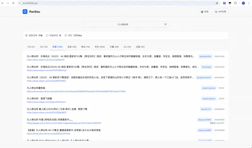Click the search submit icon in search box

pos(165,25)
